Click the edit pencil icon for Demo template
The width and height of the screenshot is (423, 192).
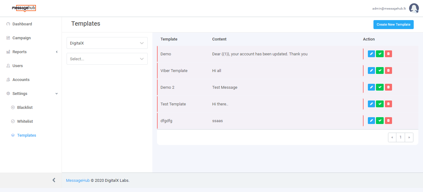tap(371, 54)
